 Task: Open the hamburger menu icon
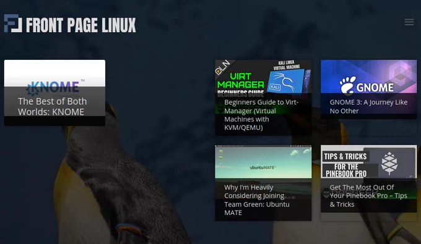[409, 22]
